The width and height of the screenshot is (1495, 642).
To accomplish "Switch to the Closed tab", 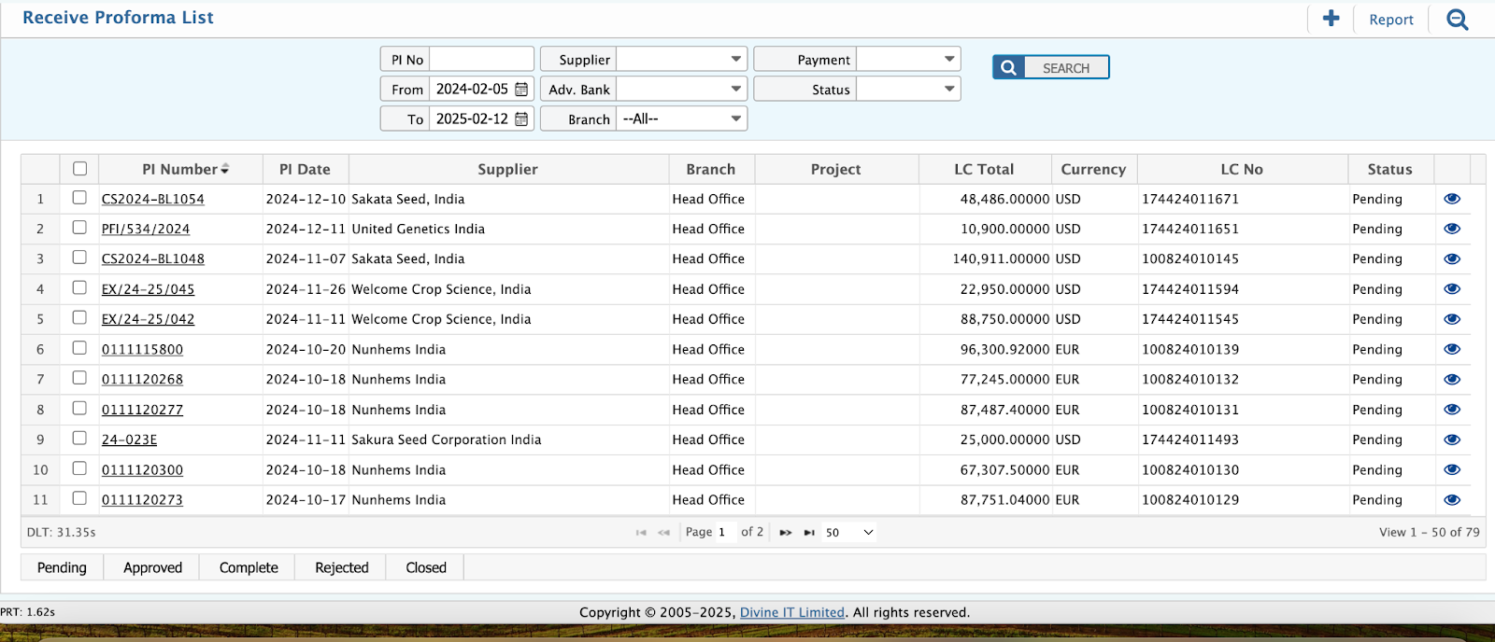I will click(426, 567).
